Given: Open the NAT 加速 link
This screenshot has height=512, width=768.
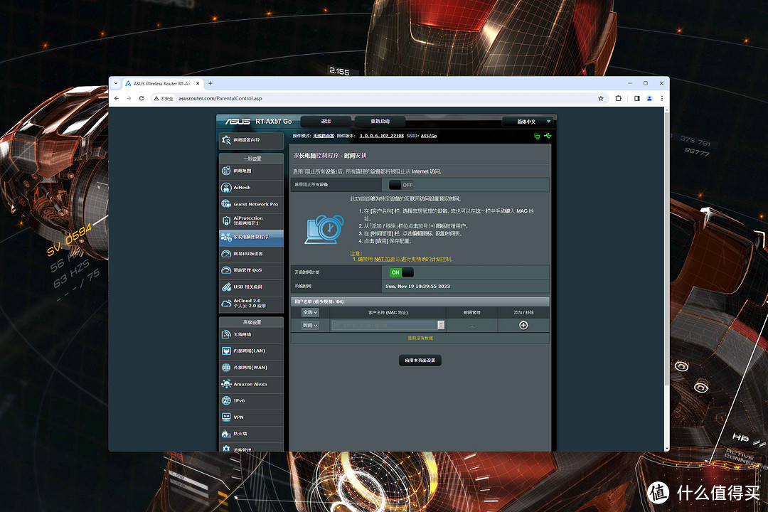Looking at the screenshot, I should (x=385, y=259).
